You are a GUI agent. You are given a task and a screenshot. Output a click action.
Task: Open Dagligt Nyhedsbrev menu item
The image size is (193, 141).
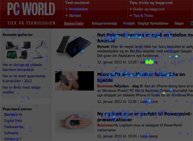click(153, 23)
